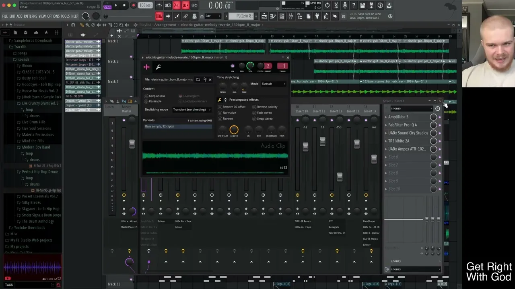Viewport: 515px width, 289px height.
Task: Open the FILE menu
Action: pos(5,16)
